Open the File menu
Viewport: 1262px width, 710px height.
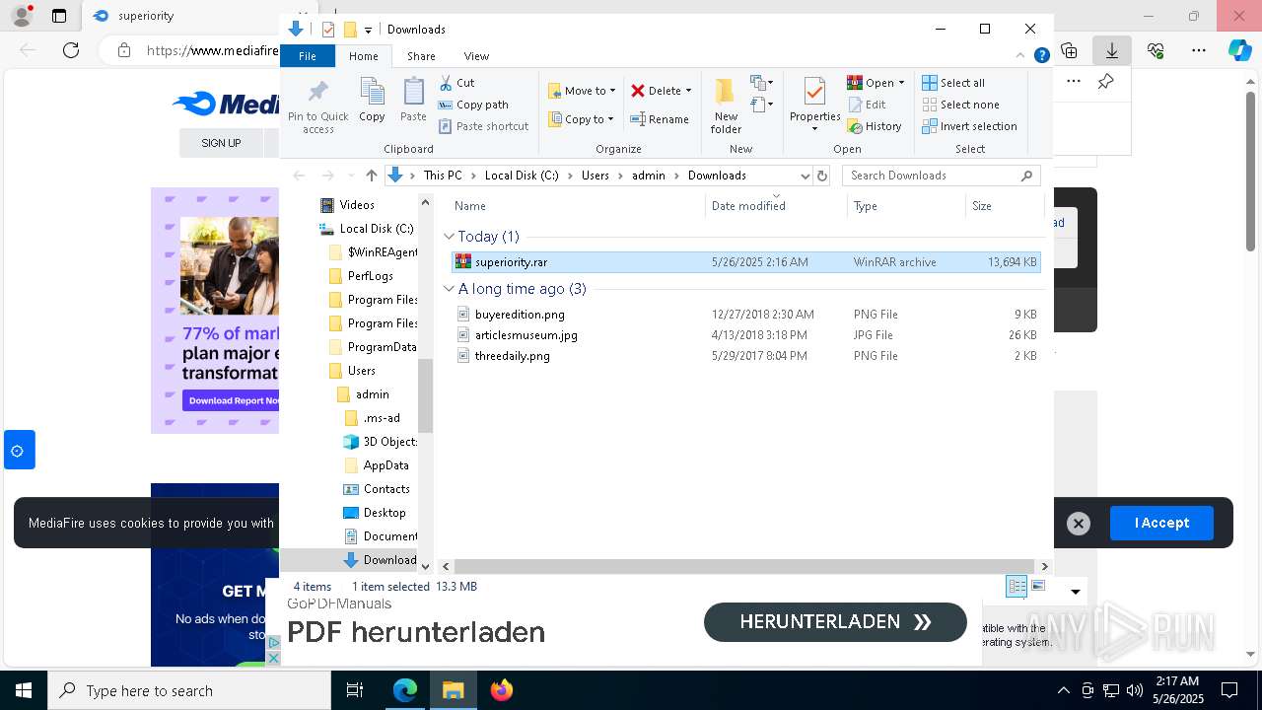click(x=308, y=56)
